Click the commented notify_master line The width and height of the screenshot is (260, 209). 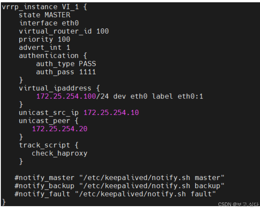pos(119,178)
